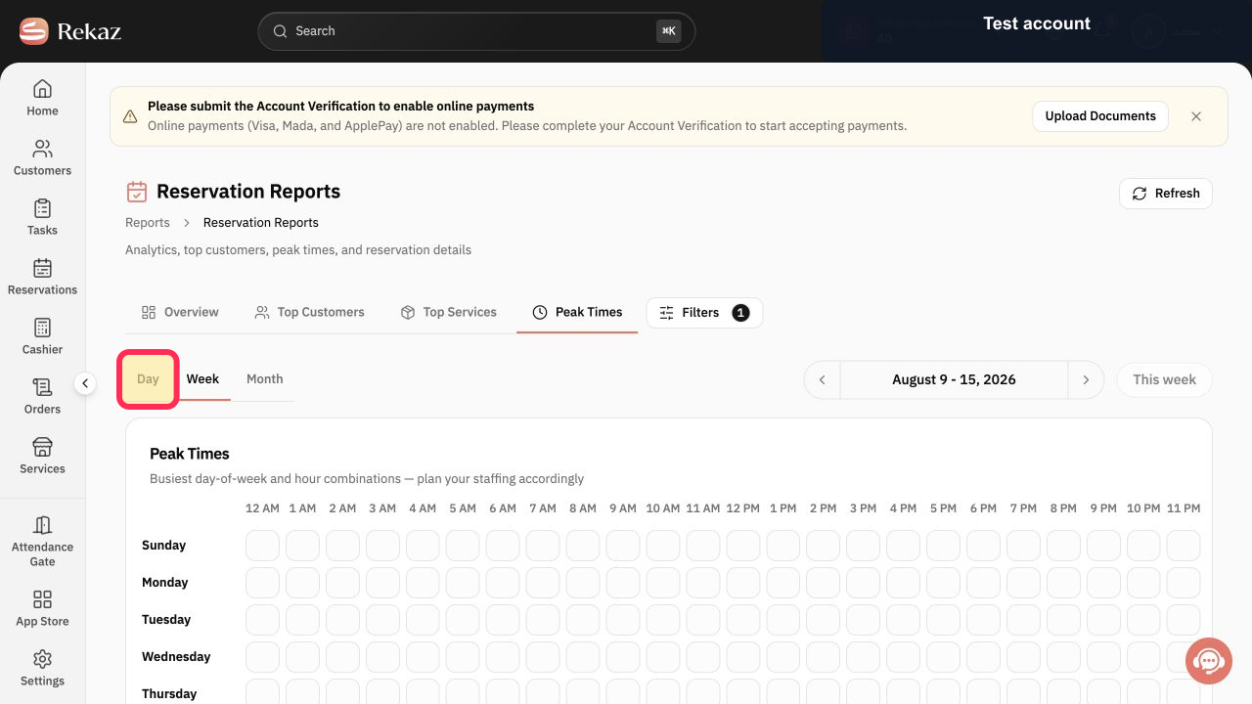The height and width of the screenshot is (704, 1252).
Task: Open the Filters panel
Action: pos(704,313)
